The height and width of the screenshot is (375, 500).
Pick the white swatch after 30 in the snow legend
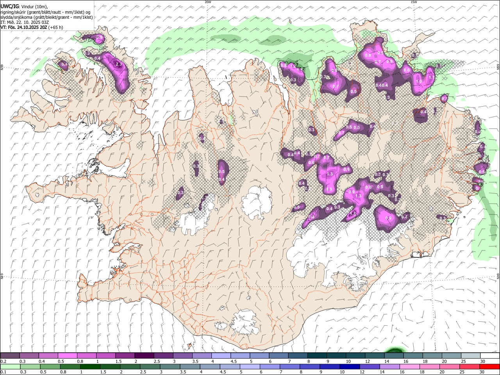490,356
